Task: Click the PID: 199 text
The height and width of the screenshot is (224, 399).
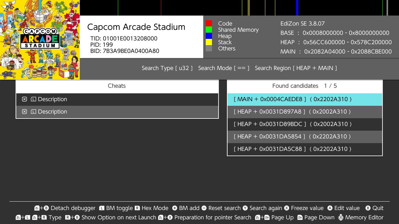Action: pos(102,45)
